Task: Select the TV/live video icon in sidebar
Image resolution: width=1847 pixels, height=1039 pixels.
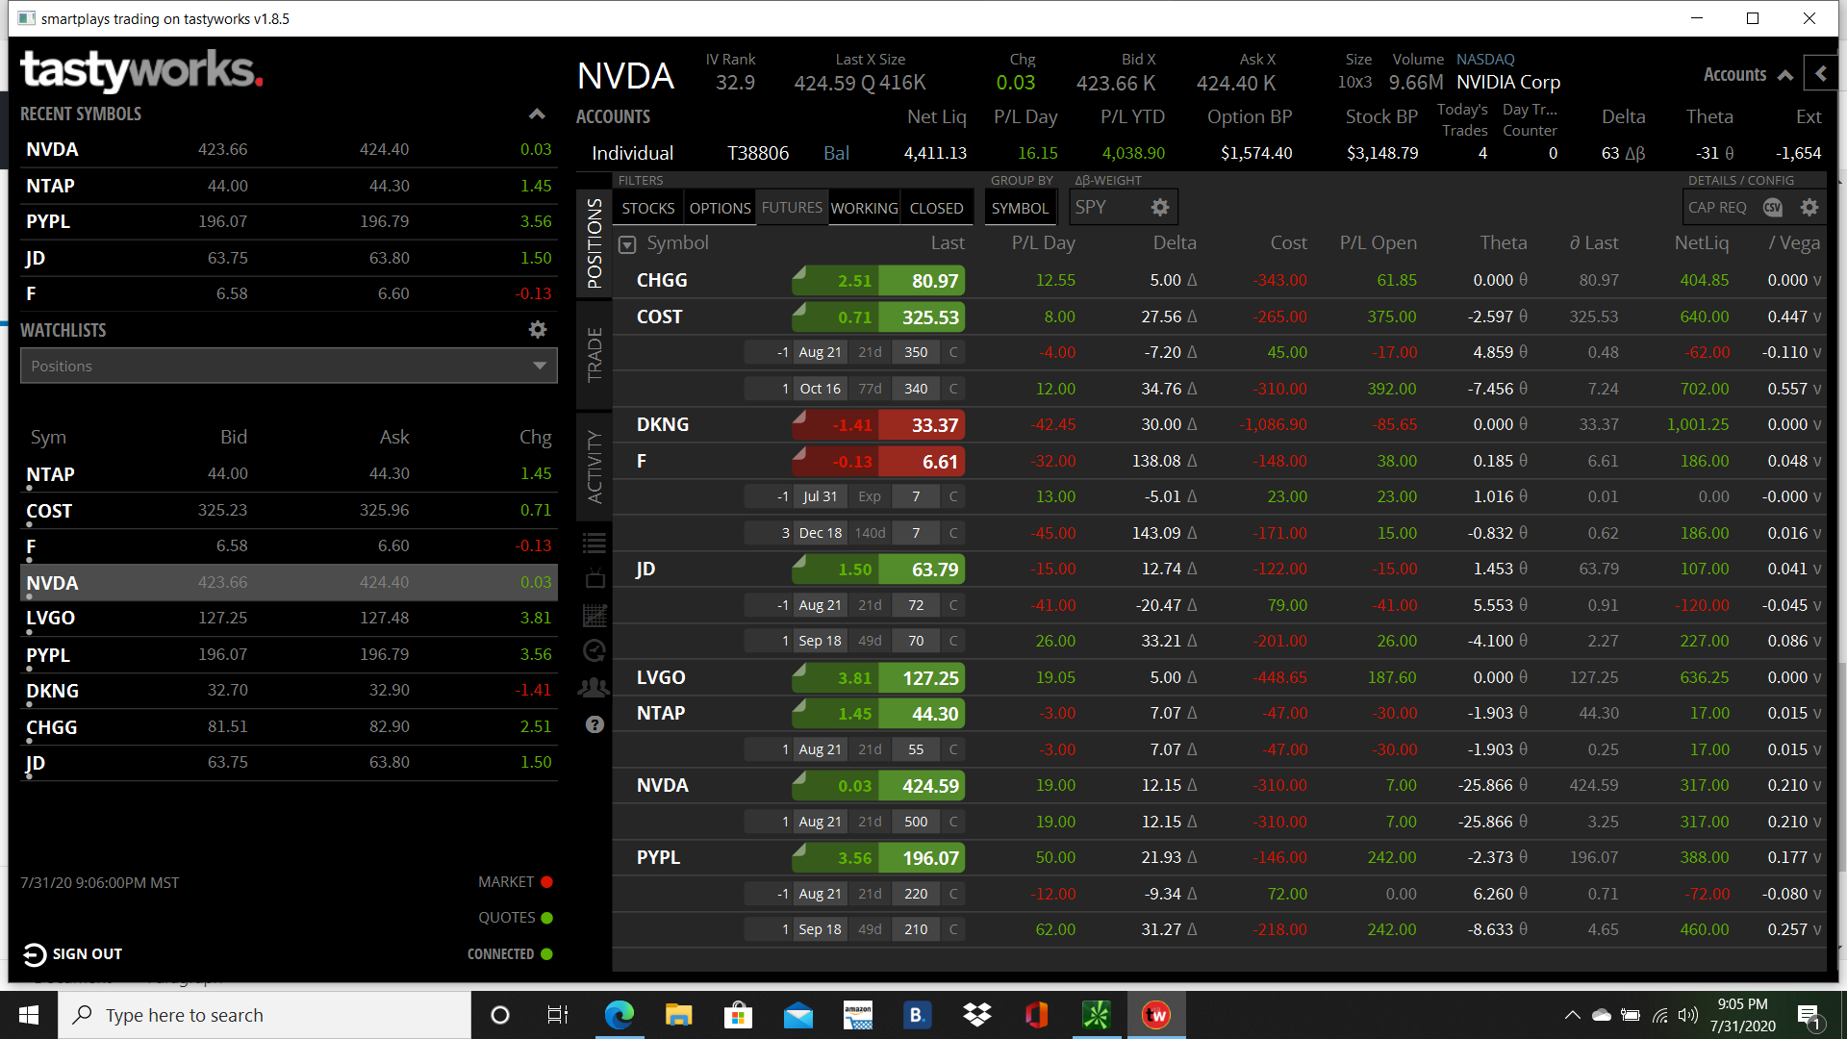Action: [594, 578]
